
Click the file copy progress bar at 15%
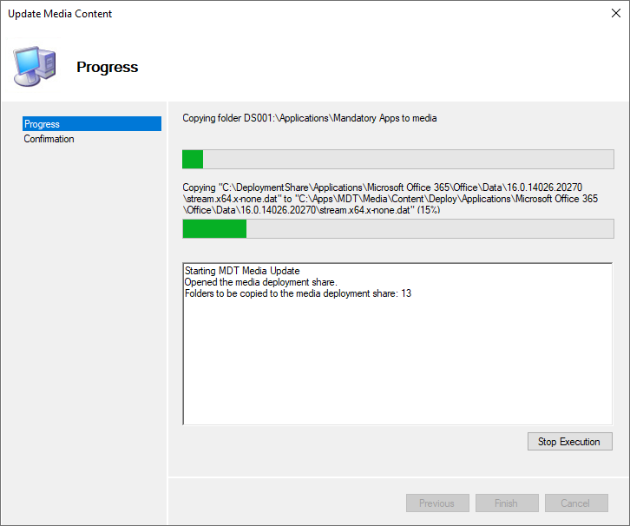click(x=397, y=228)
